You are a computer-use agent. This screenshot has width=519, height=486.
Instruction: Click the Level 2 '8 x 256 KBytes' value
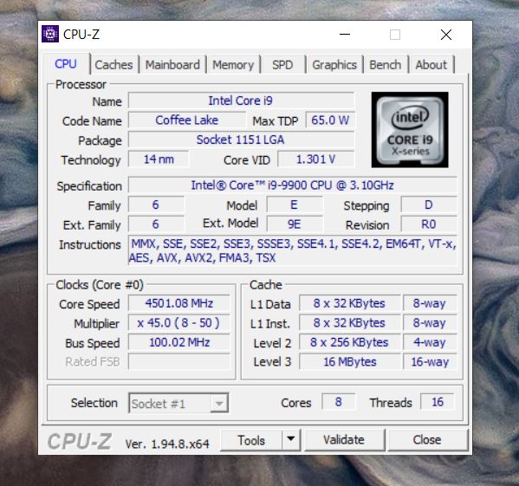click(x=349, y=342)
